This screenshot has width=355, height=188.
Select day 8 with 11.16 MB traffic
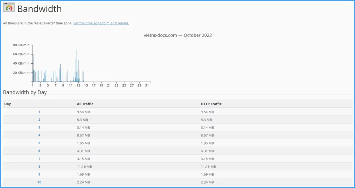39,167
